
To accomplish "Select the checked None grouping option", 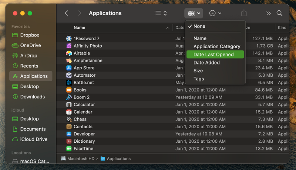I will pos(199,27).
